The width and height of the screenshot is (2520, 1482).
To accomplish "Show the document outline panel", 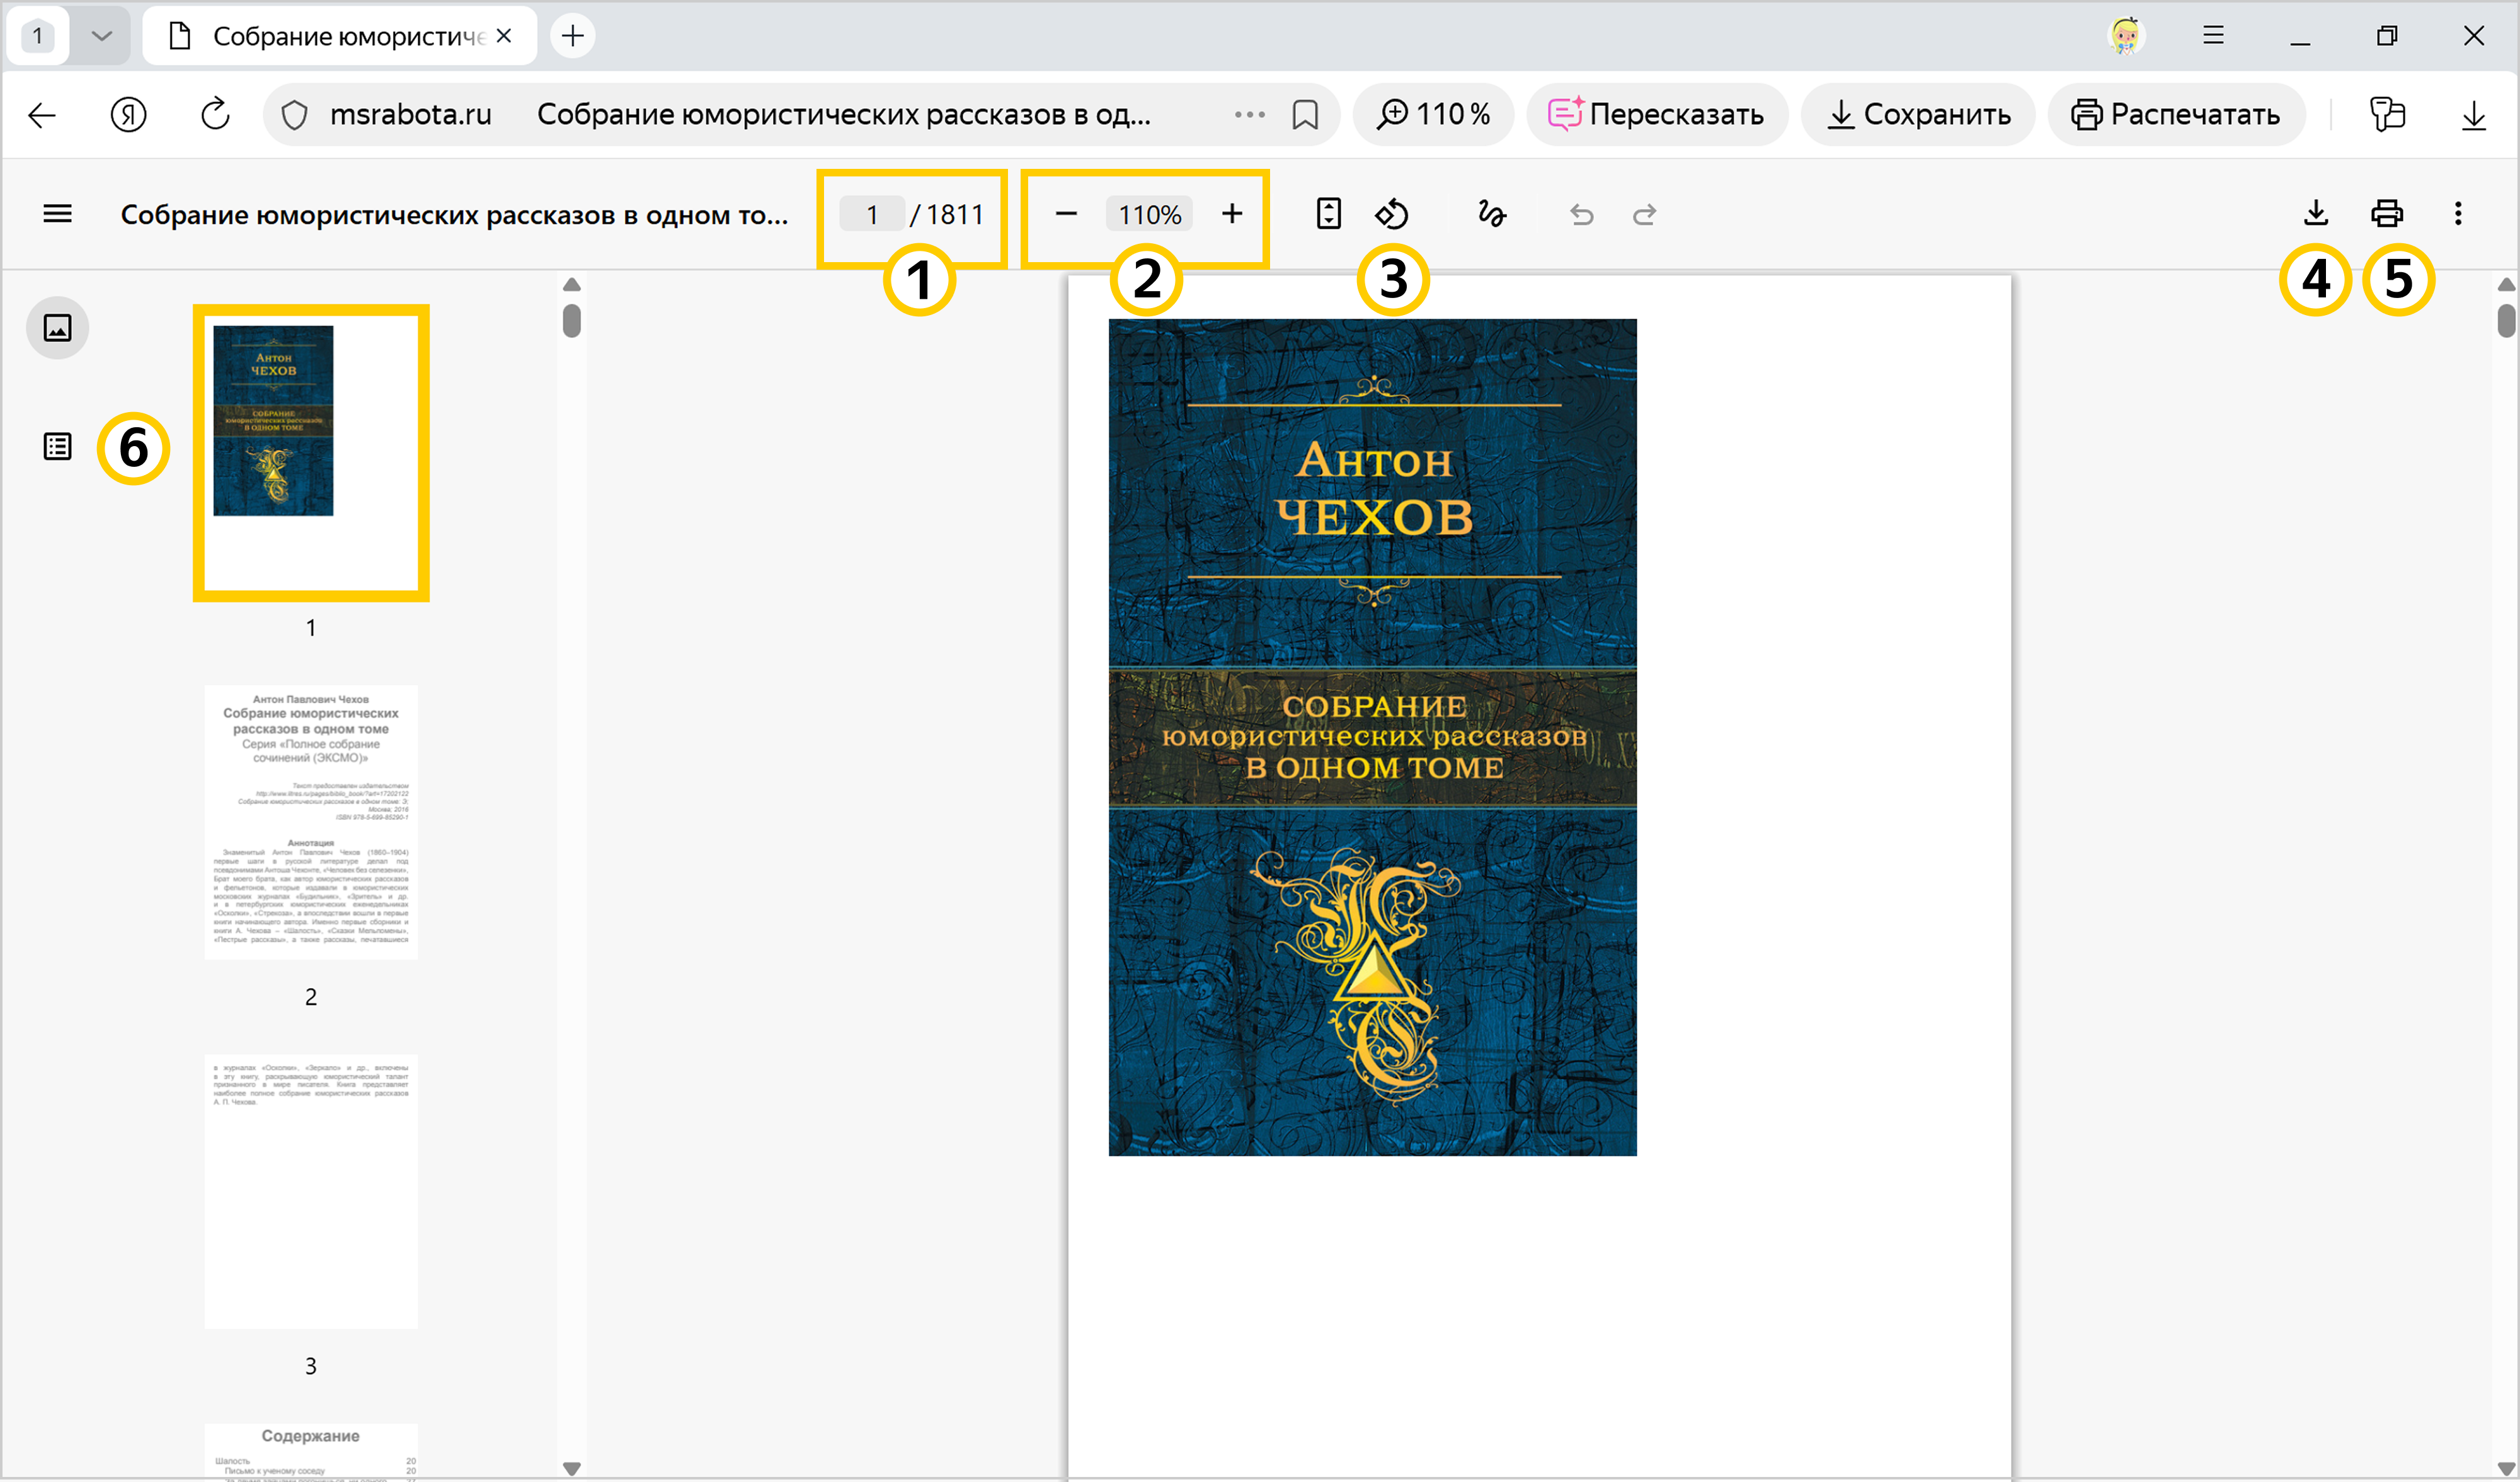I will click(57, 446).
